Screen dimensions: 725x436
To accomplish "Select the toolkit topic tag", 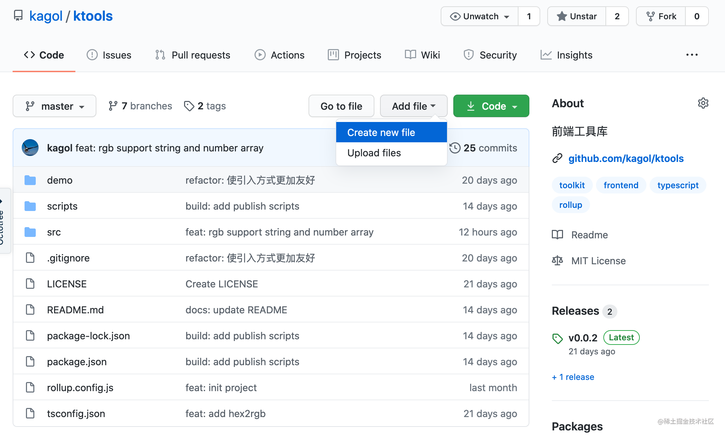I will 572,185.
